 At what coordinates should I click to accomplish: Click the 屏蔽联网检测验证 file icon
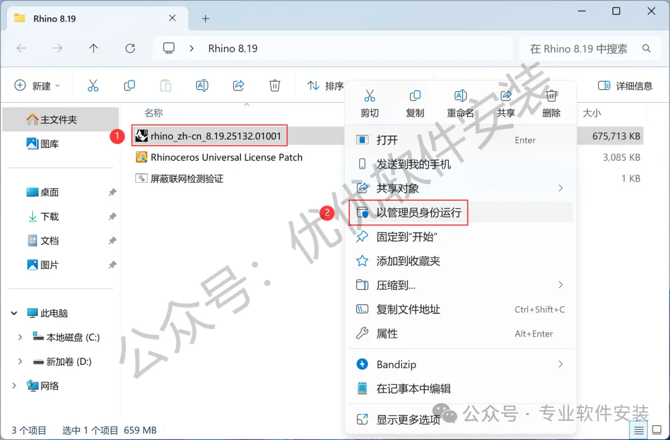pyautogui.click(x=141, y=178)
